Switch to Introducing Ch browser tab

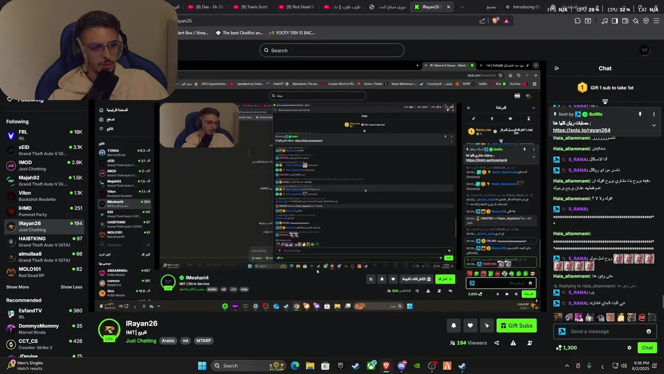(x=522, y=7)
